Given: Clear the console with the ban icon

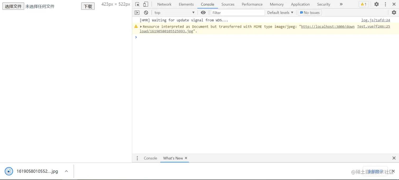Looking at the screenshot, I should click(x=146, y=13).
